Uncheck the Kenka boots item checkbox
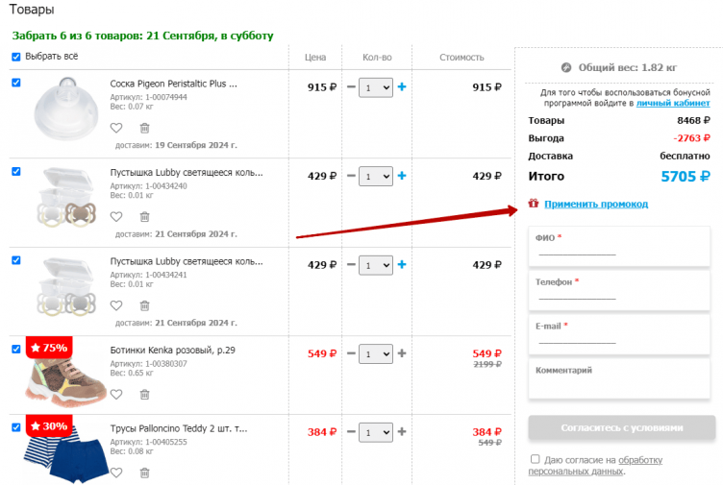This screenshot has width=723, height=485. [16, 349]
